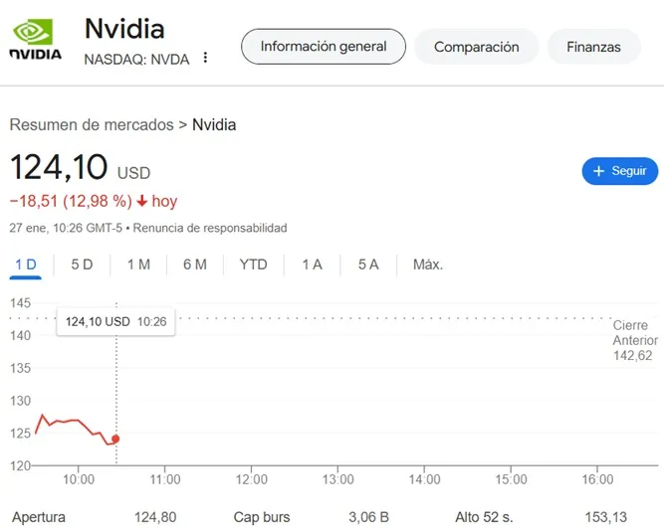Select the Información general tab
664x530 pixels.
coord(324,47)
